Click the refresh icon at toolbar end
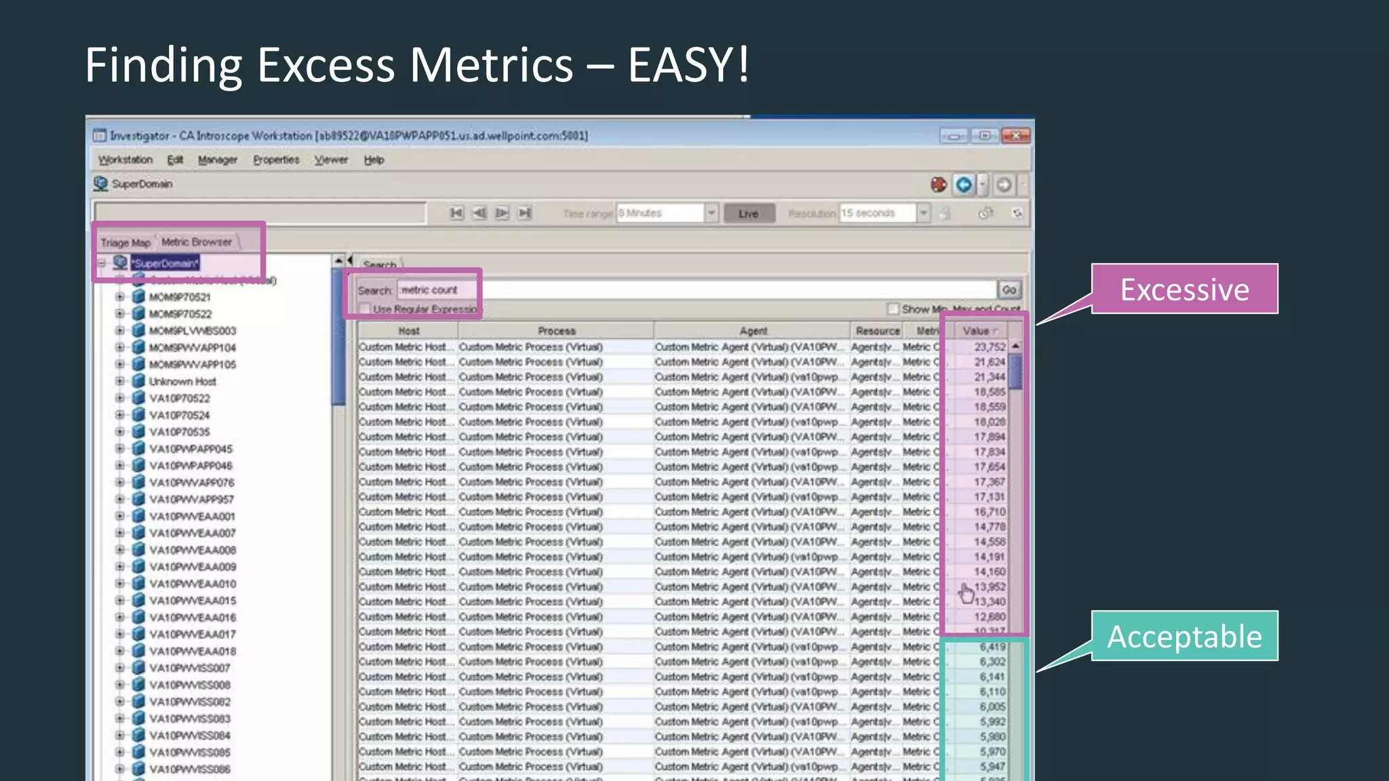This screenshot has height=781, width=1389. (1017, 214)
